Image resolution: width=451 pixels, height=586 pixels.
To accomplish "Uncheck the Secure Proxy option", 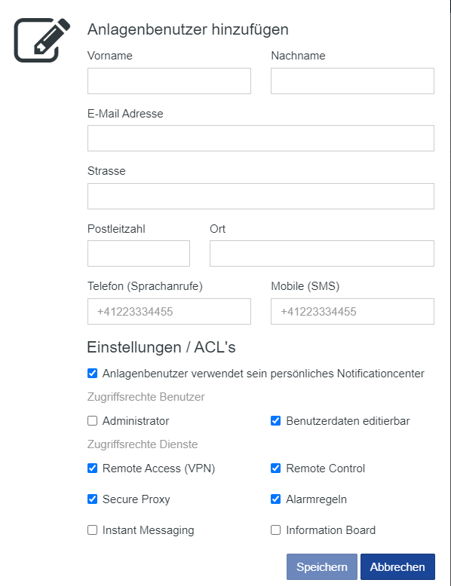I will pos(93,499).
